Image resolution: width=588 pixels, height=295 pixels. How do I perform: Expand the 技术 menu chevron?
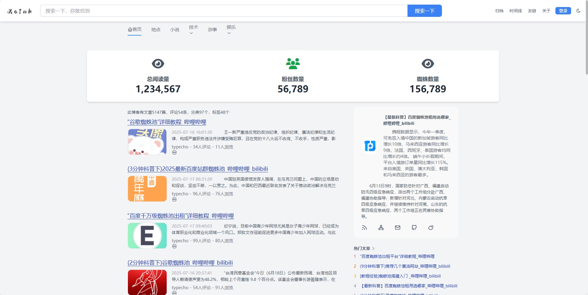tap(191, 33)
